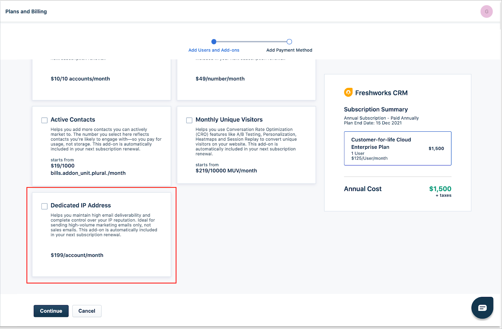Select the Customer-for-life Cloud Enterprise Plan card
Viewport: 502px width, 329px height.
coord(398,148)
